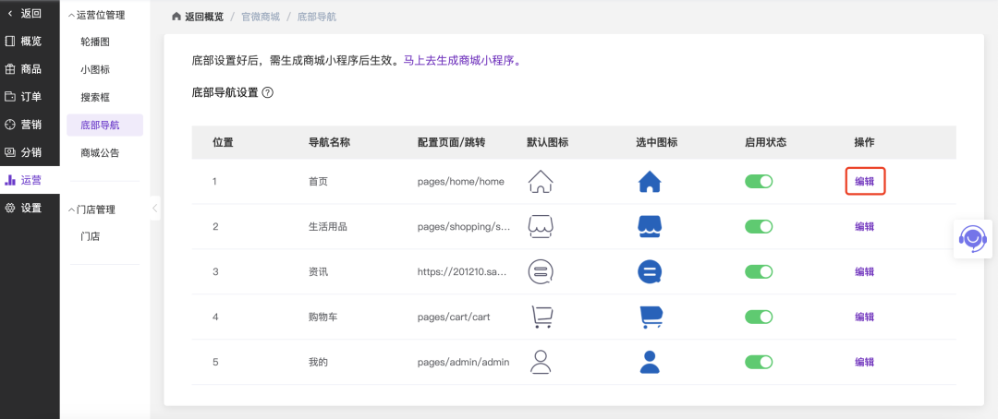Click the selected shop icon for 生活用品
The height and width of the screenshot is (419, 998).
coord(651,227)
